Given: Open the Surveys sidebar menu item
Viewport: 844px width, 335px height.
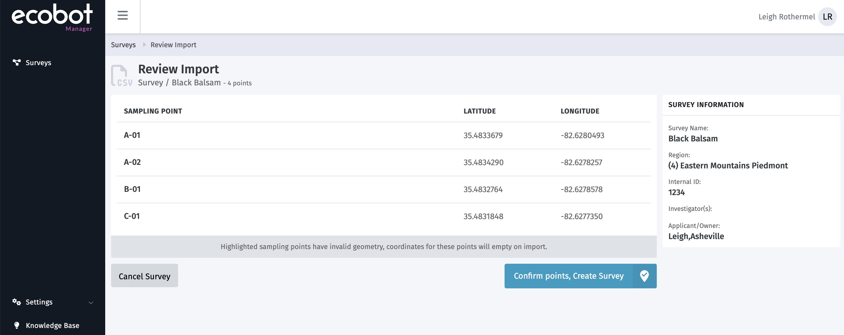Looking at the screenshot, I should (x=38, y=62).
